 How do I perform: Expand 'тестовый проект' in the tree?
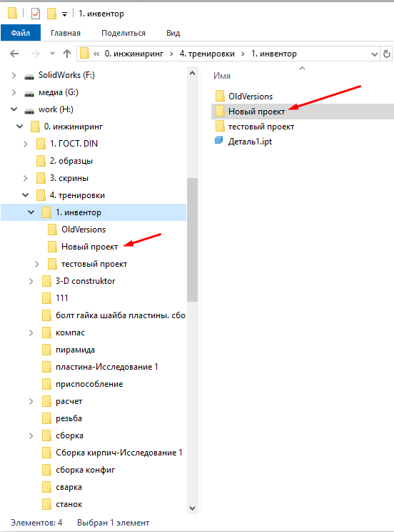37,264
